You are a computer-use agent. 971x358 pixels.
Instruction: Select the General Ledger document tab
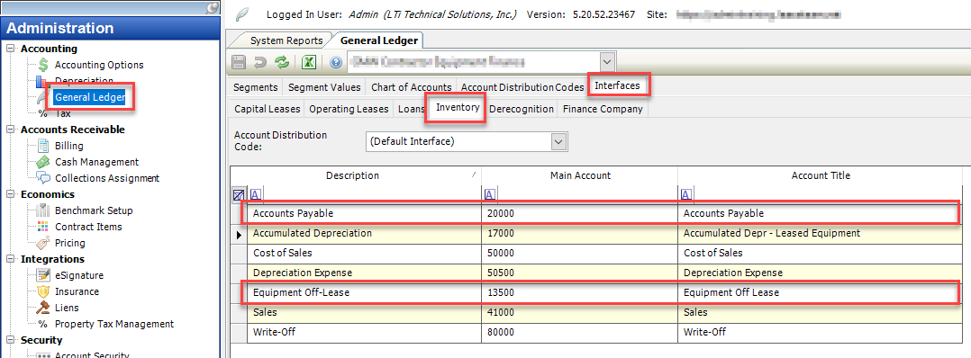[379, 40]
